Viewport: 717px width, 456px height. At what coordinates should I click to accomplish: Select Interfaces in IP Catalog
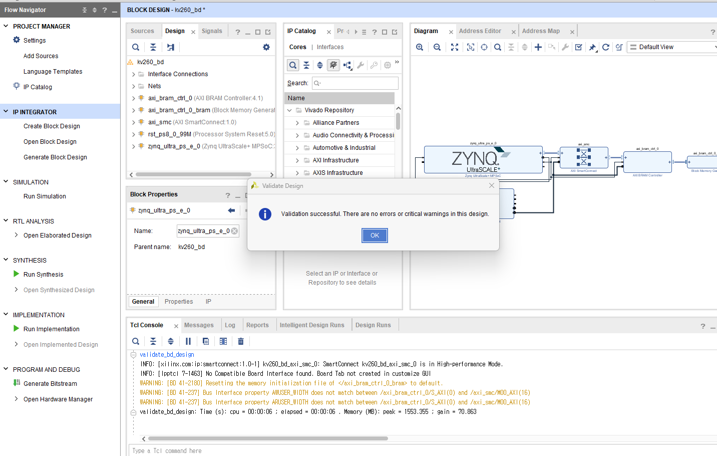point(330,47)
